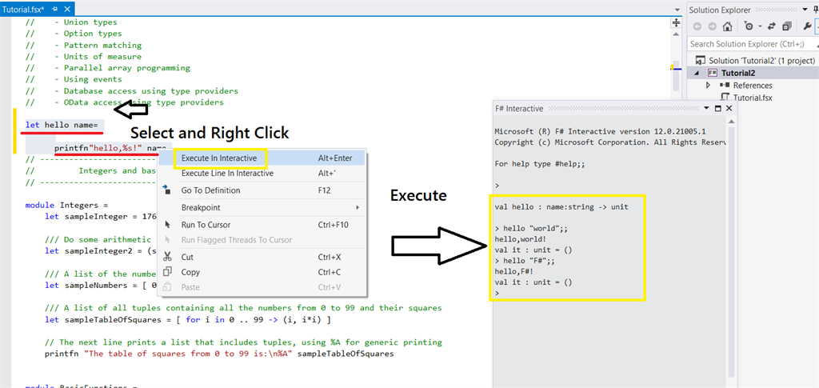
Task: Click the solution icon beside Solution 'Tutorial2'
Action: click(701, 61)
